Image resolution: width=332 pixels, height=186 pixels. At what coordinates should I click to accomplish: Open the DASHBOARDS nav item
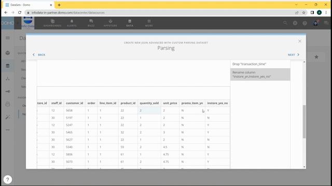pos(52,23)
